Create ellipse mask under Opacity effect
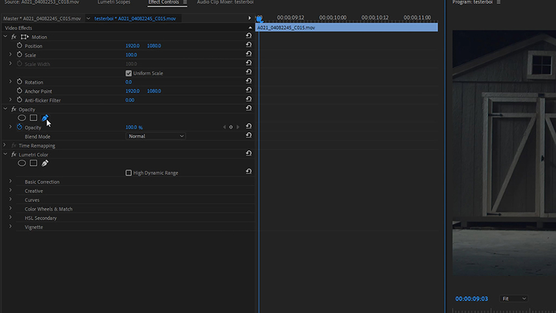This screenshot has width=556, height=313. (x=21, y=118)
